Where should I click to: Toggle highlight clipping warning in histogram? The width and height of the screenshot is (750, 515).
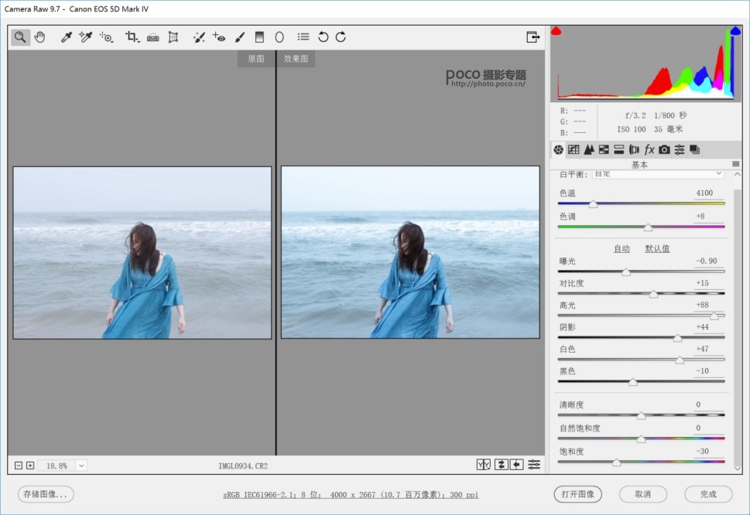tap(735, 31)
